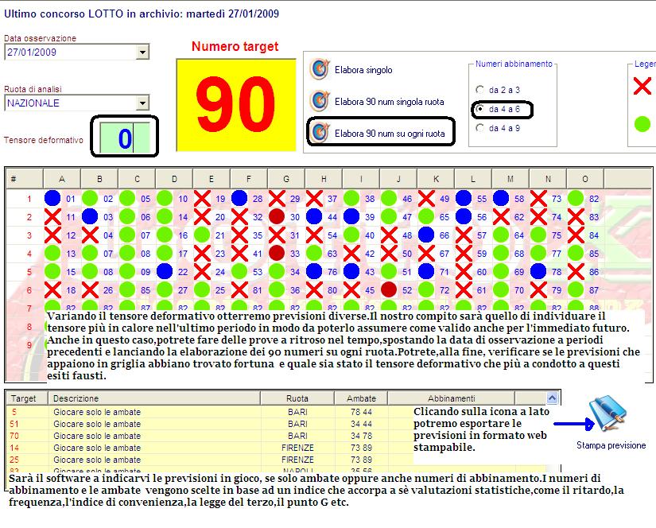Click blue circle next to number 66
This screenshot has height=528, width=656.
pos(426,235)
